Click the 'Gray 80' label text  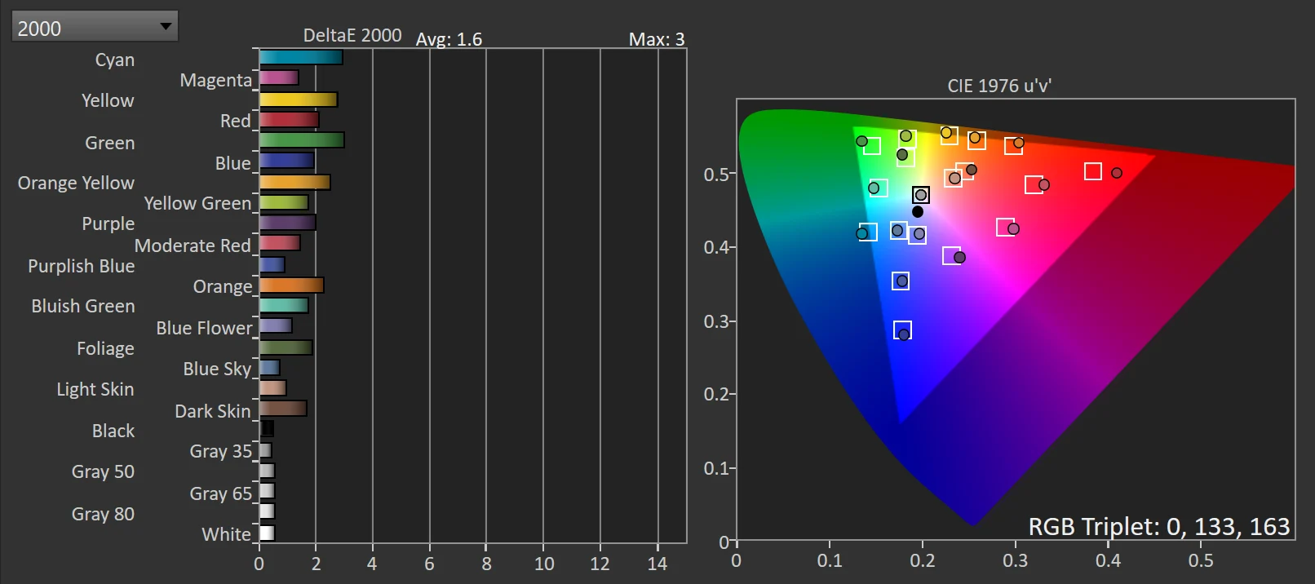click(103, 514)
